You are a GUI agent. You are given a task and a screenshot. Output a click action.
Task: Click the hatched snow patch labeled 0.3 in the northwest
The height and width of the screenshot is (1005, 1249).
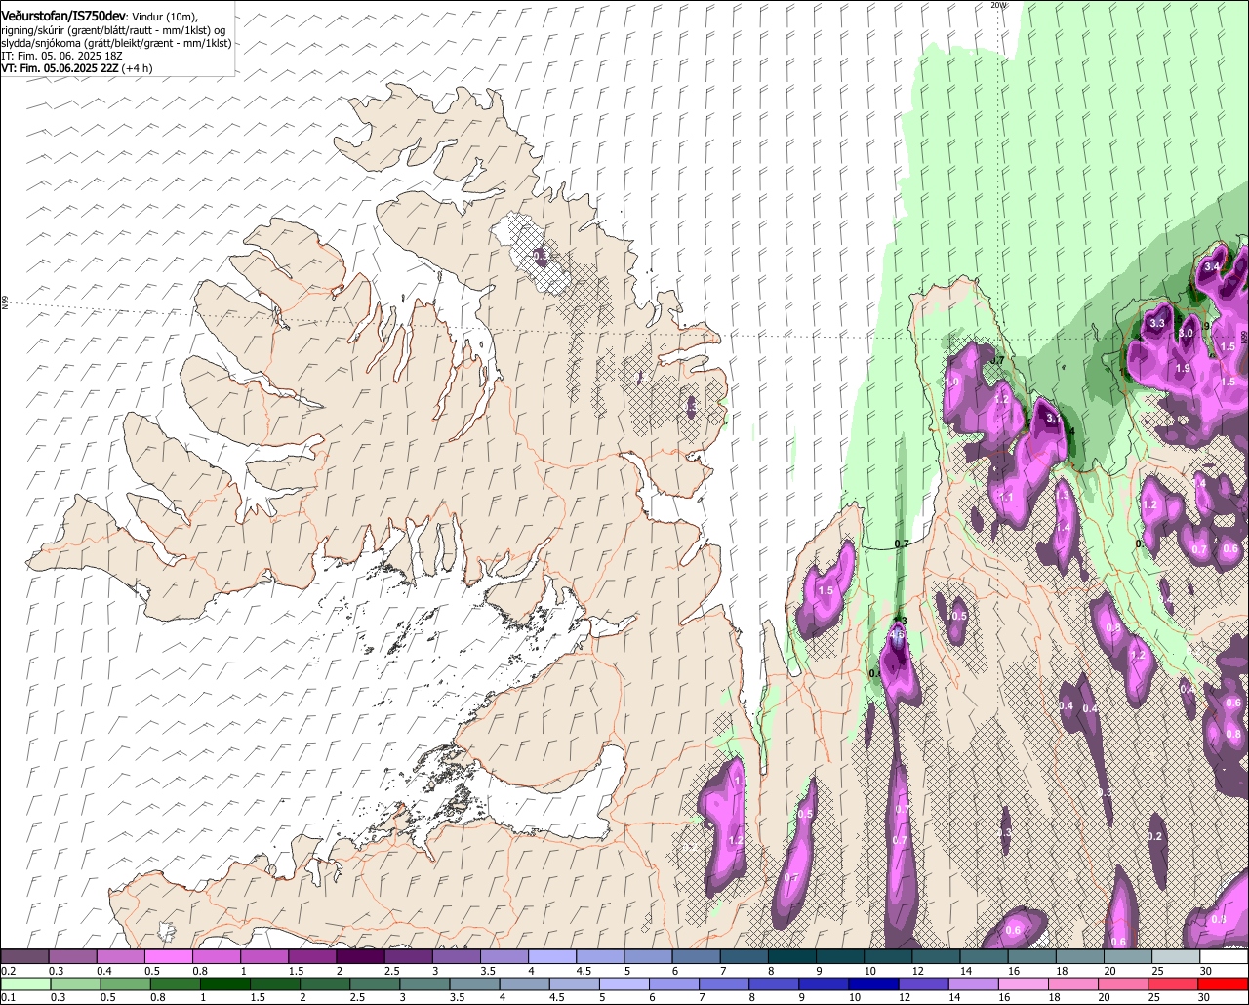point(541,256)
